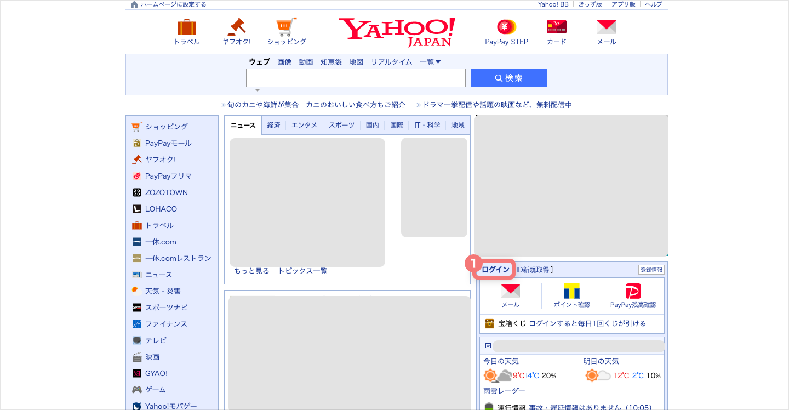
Task: Select the 動画 search tab
Action: coord(306,62)
